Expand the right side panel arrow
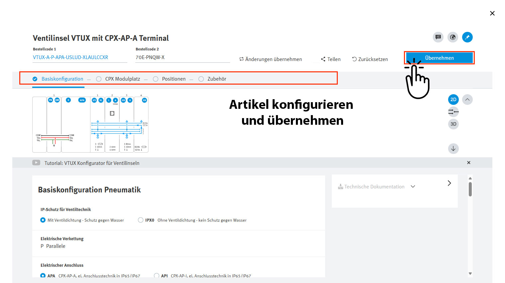Image resolution: width=505 pixels, height=283 pixels. coord(449,183)
